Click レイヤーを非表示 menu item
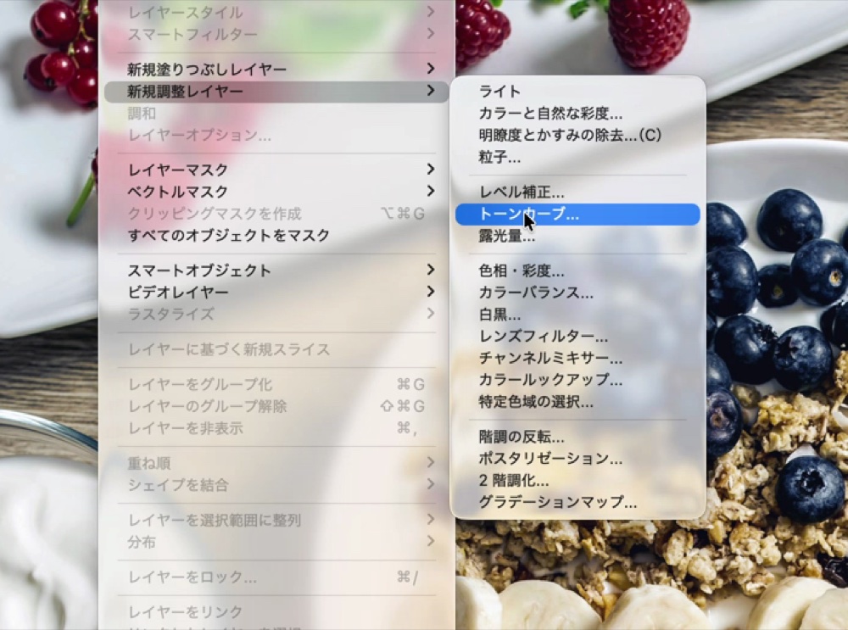This screenshot has height=630, width=848. click(x=276, y=428)
